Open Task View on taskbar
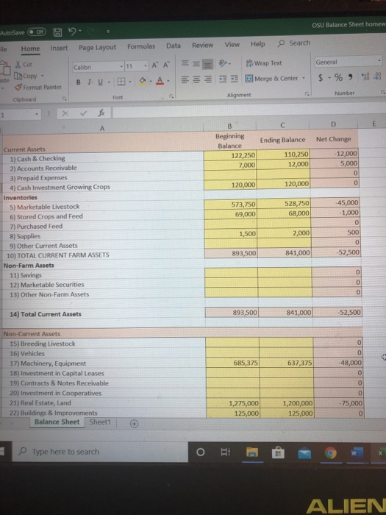386x515 pixels. 225,452
